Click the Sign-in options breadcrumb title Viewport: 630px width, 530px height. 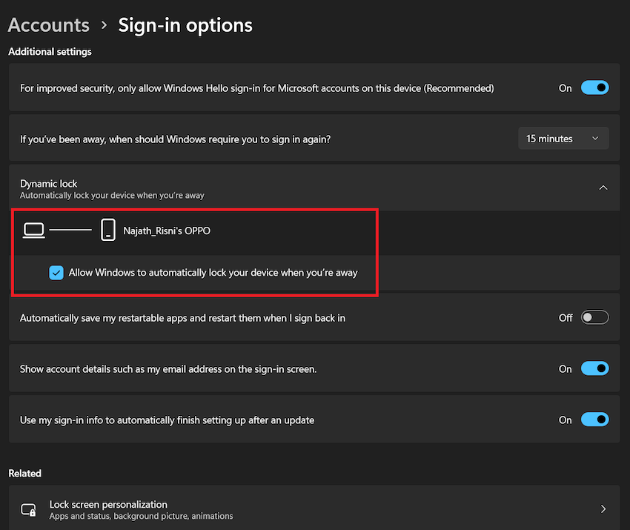[185, 24]
